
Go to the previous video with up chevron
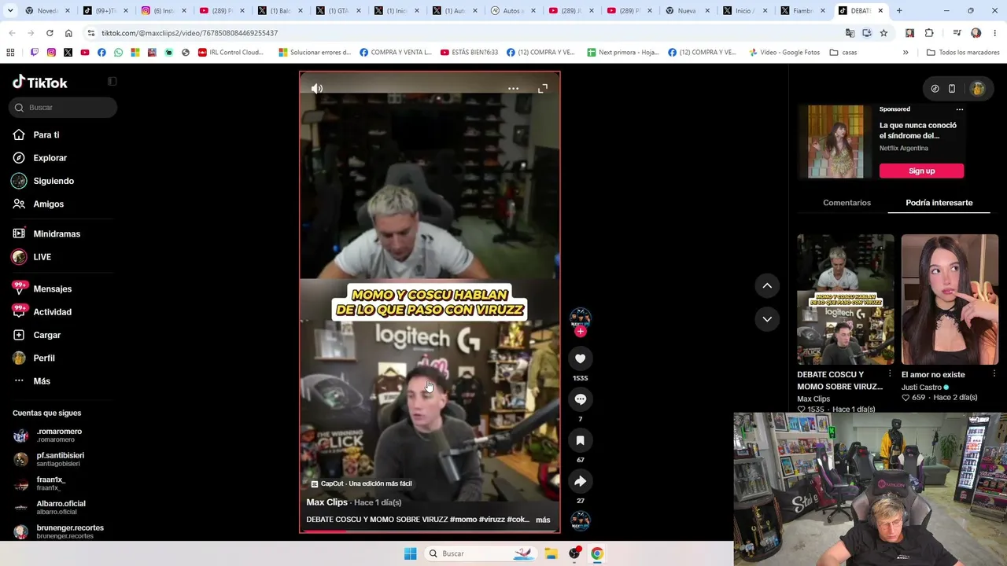click(x=767, y=285)
